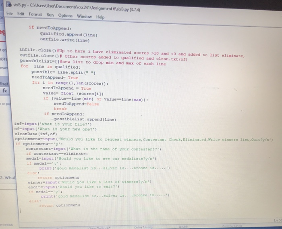
Task: Open the Help menu
Action: (x=100, y=17)
